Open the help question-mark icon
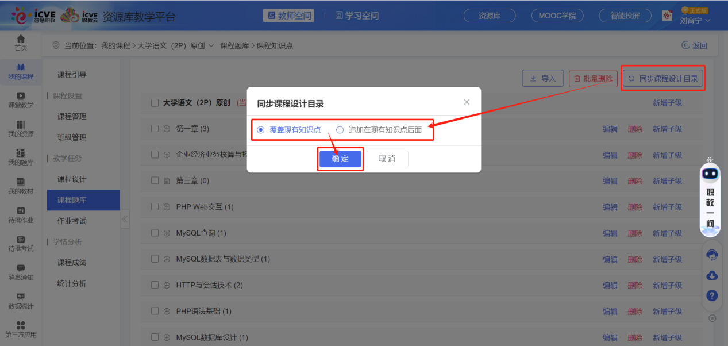Image resolution: width=728 pixels, height=346 pixels. (711, 295)
